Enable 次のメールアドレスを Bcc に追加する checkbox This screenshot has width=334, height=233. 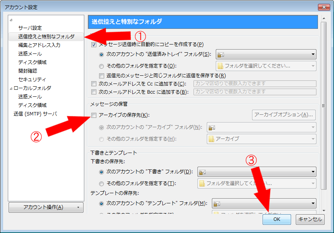click(x=94, y=92)
